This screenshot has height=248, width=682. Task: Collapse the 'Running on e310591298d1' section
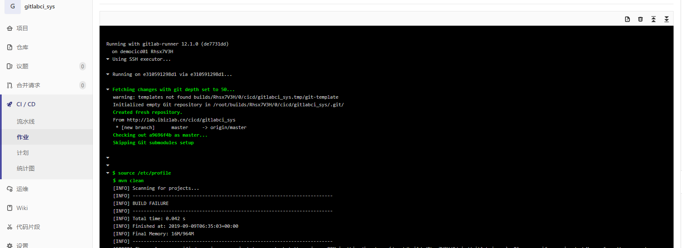(x=108, y=74)
